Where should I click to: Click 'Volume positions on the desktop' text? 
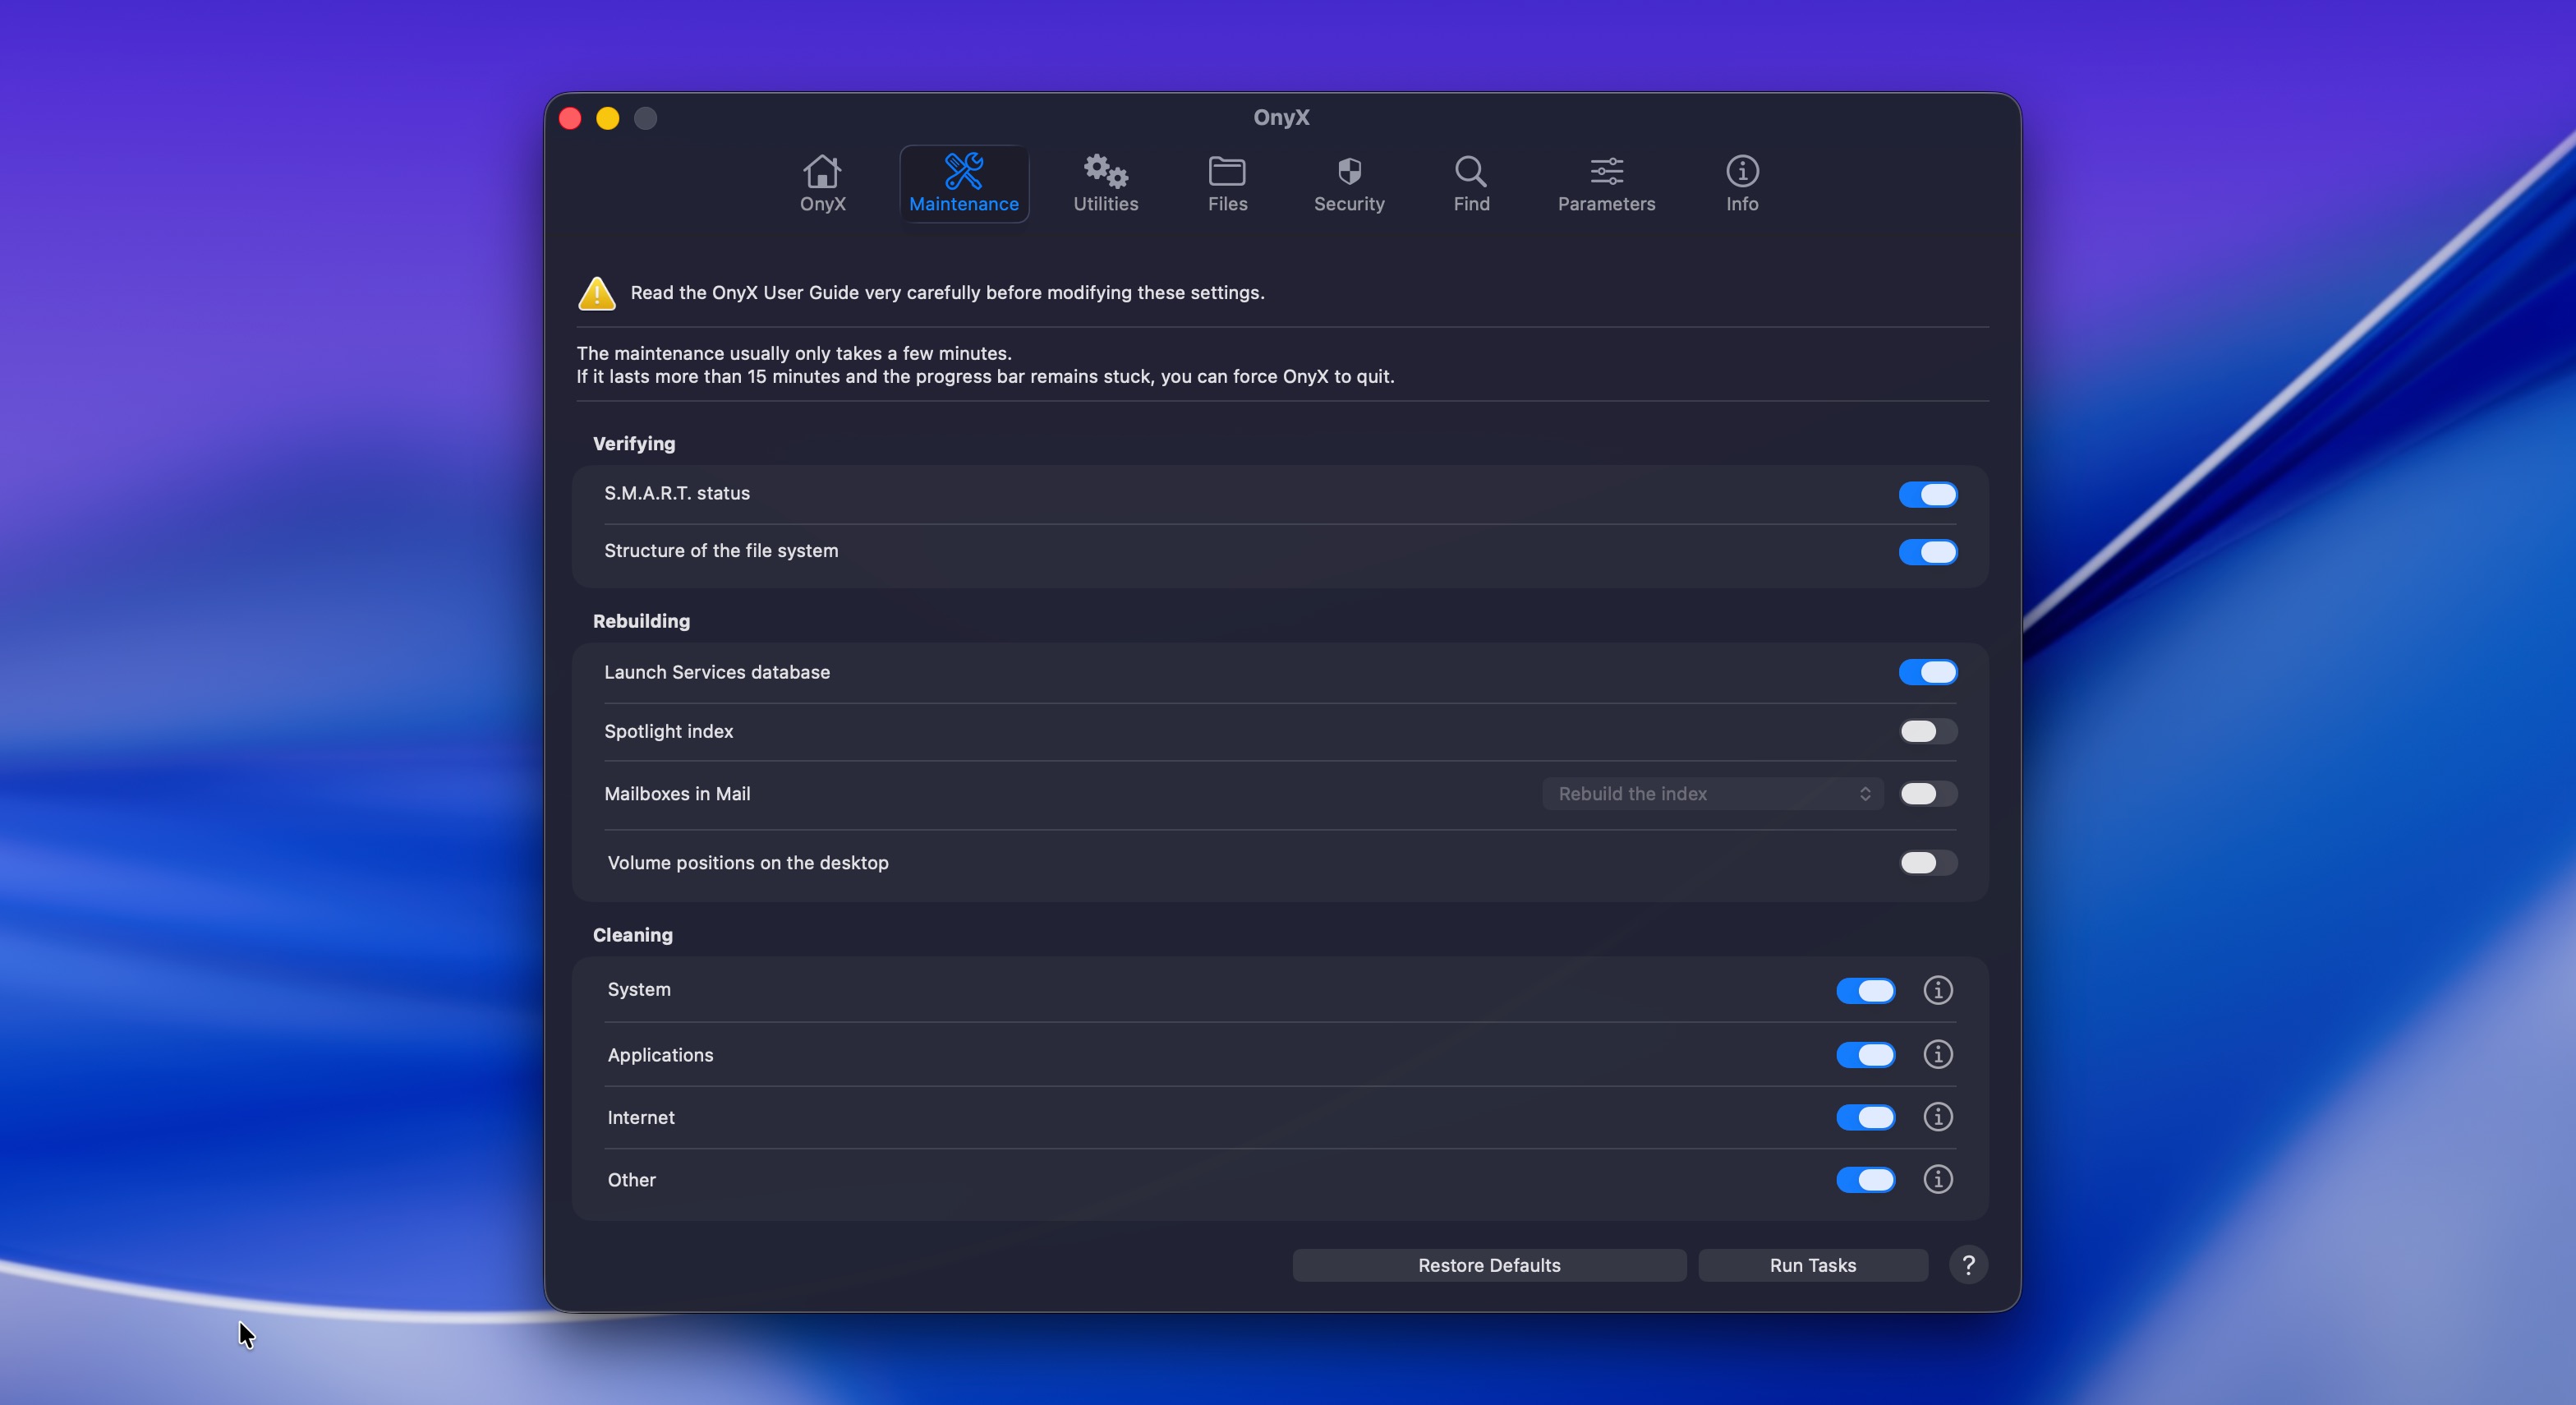748,862
